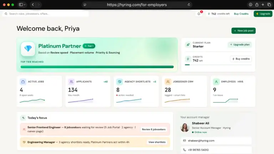The height and width of the screenshot is (154, 274).
Task: Click the Agency Shortlists handshake icon
Action: pyautogui.click(x=120, y=82)
